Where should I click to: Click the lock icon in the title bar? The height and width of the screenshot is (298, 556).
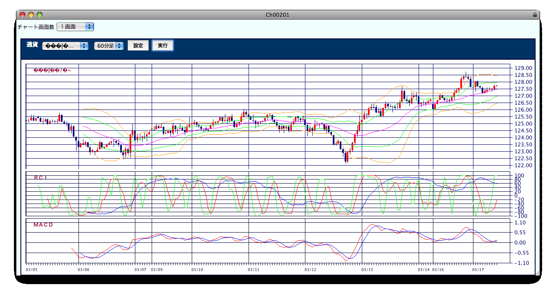click(x=535, y=15)
